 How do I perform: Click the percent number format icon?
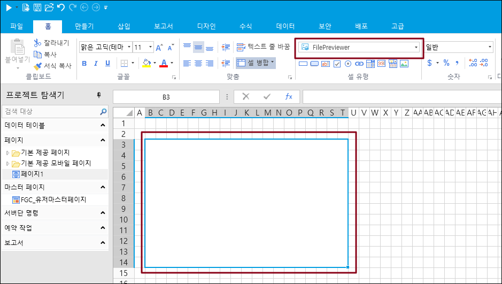pyautogui.click(x=446, y=63)
